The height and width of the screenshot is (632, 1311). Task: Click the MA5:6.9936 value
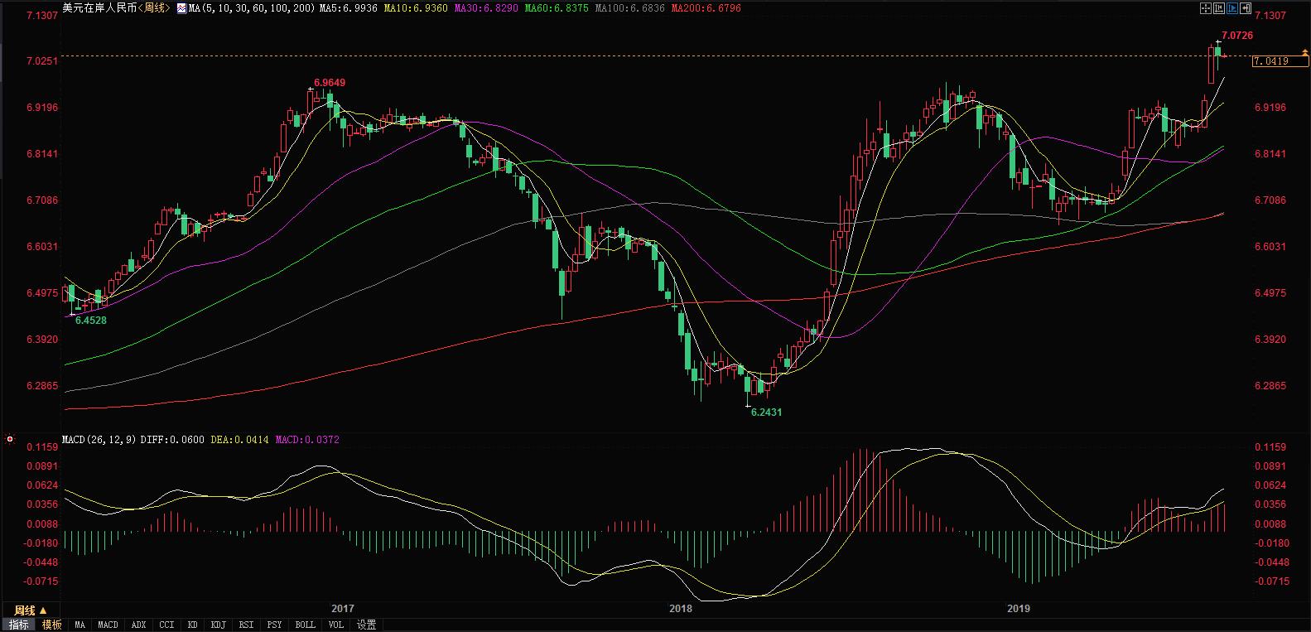(348, 8)
